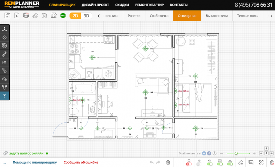Open the area measurement ruler tool
The image size is (275, 167).
coord(36,15)
